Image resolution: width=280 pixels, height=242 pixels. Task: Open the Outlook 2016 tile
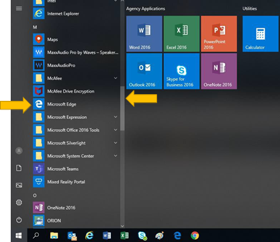pyautogui.click(x=144, y=71)
